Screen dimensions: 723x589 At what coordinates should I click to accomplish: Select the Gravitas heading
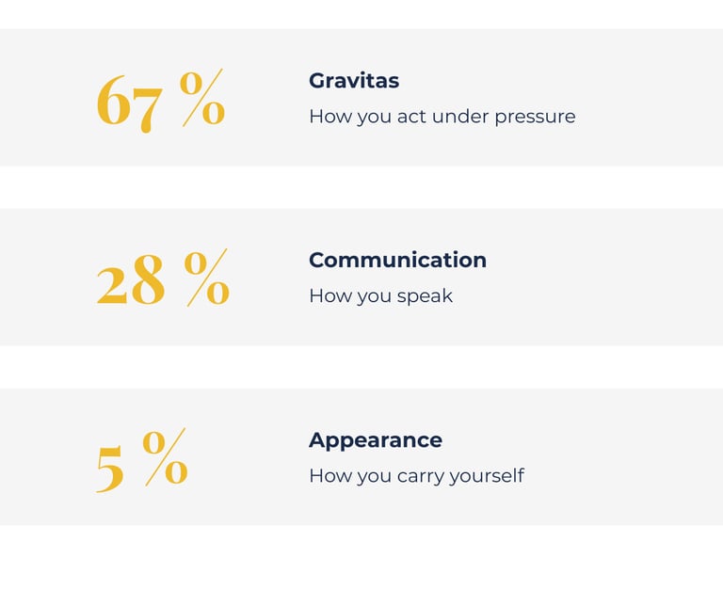point(354,81)
